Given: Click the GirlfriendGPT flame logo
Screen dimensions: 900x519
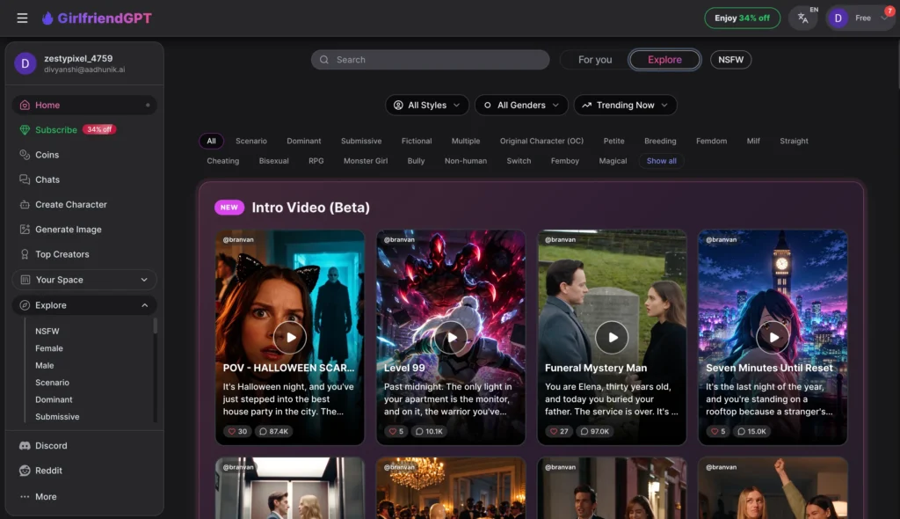Looking at the screenshot, I should point(47,18).
